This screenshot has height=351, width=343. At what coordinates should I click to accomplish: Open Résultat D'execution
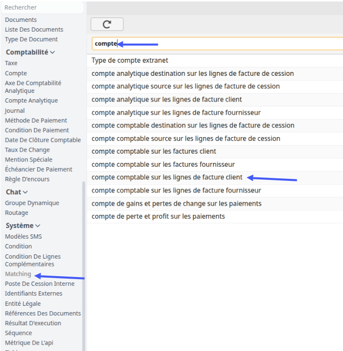pos(33,323)
